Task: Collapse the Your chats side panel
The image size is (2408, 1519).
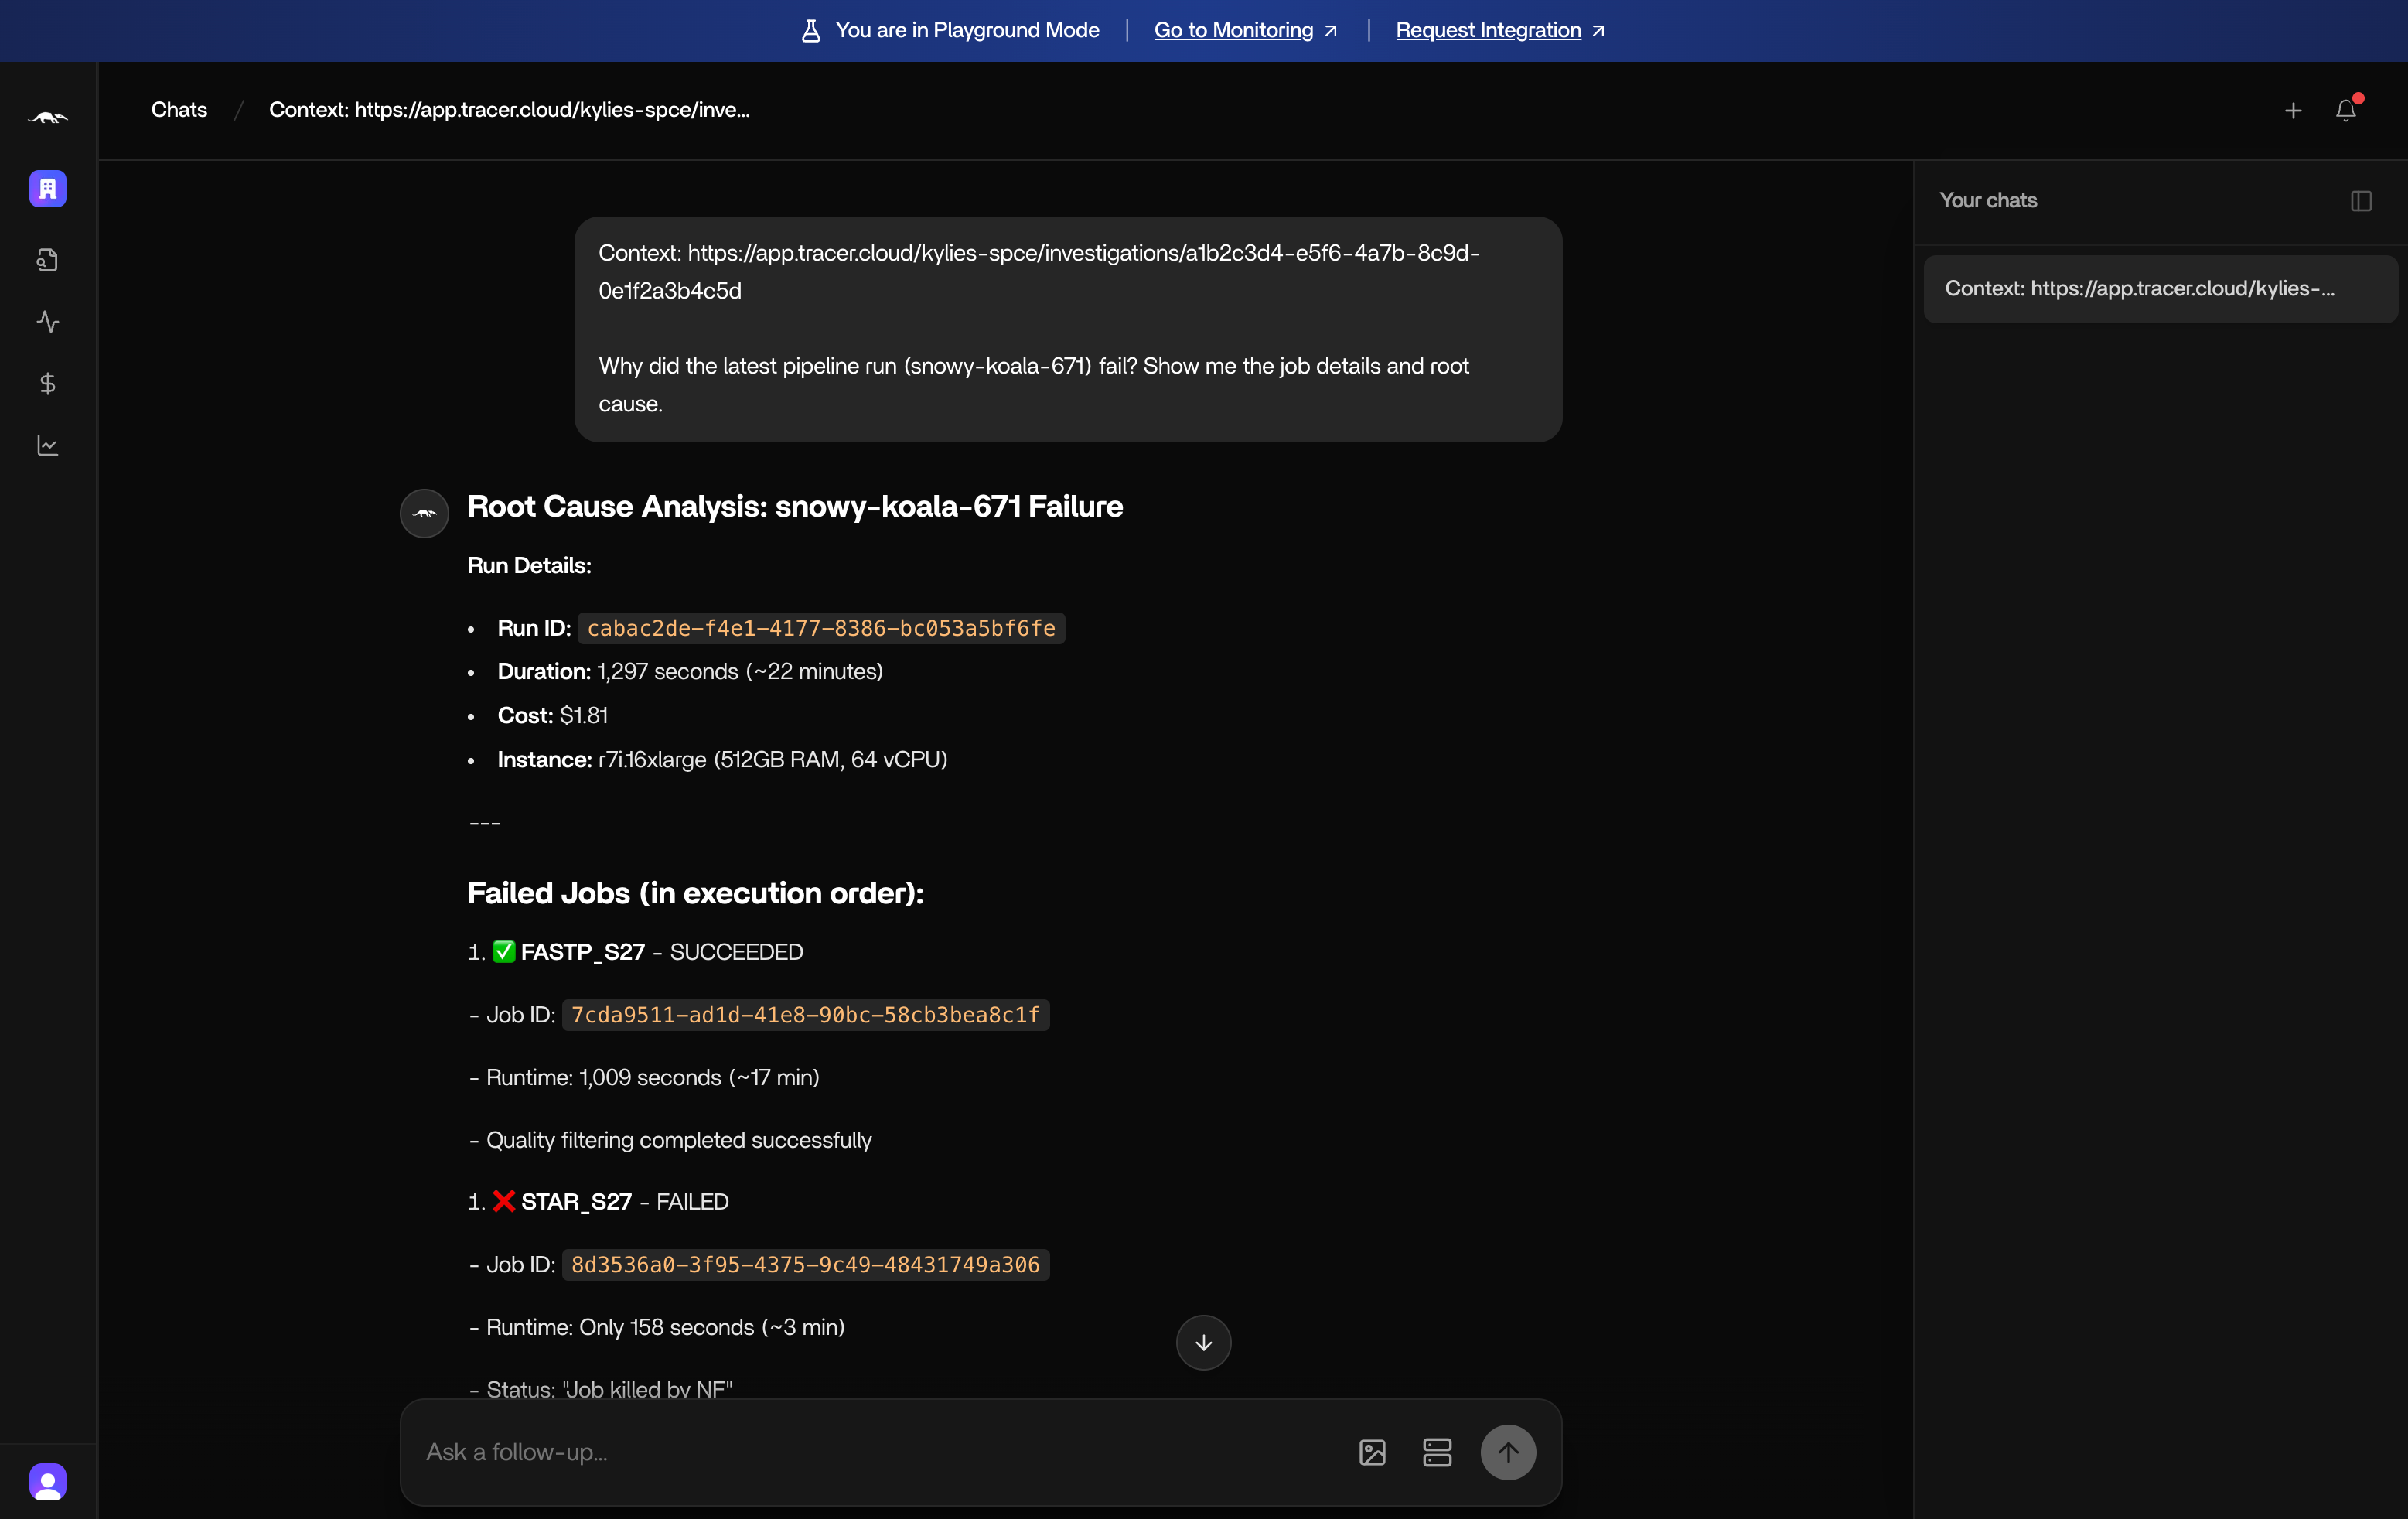Action: pyautogui.click(x=2361, y=201)
